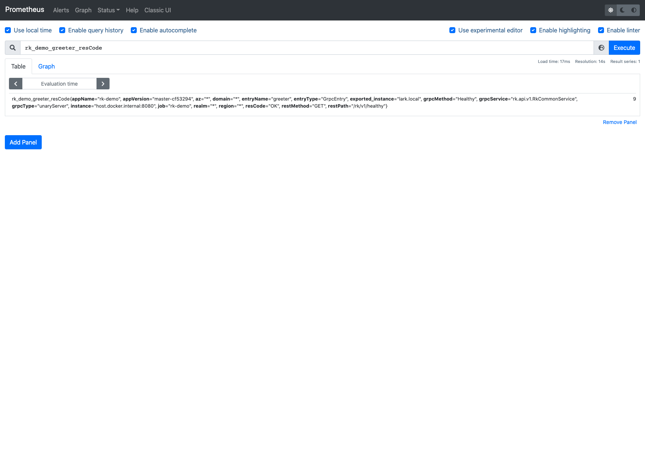This screenshot has width=645, height=464.
Task: Switch to Classic UI
Action: click(158, 10)
